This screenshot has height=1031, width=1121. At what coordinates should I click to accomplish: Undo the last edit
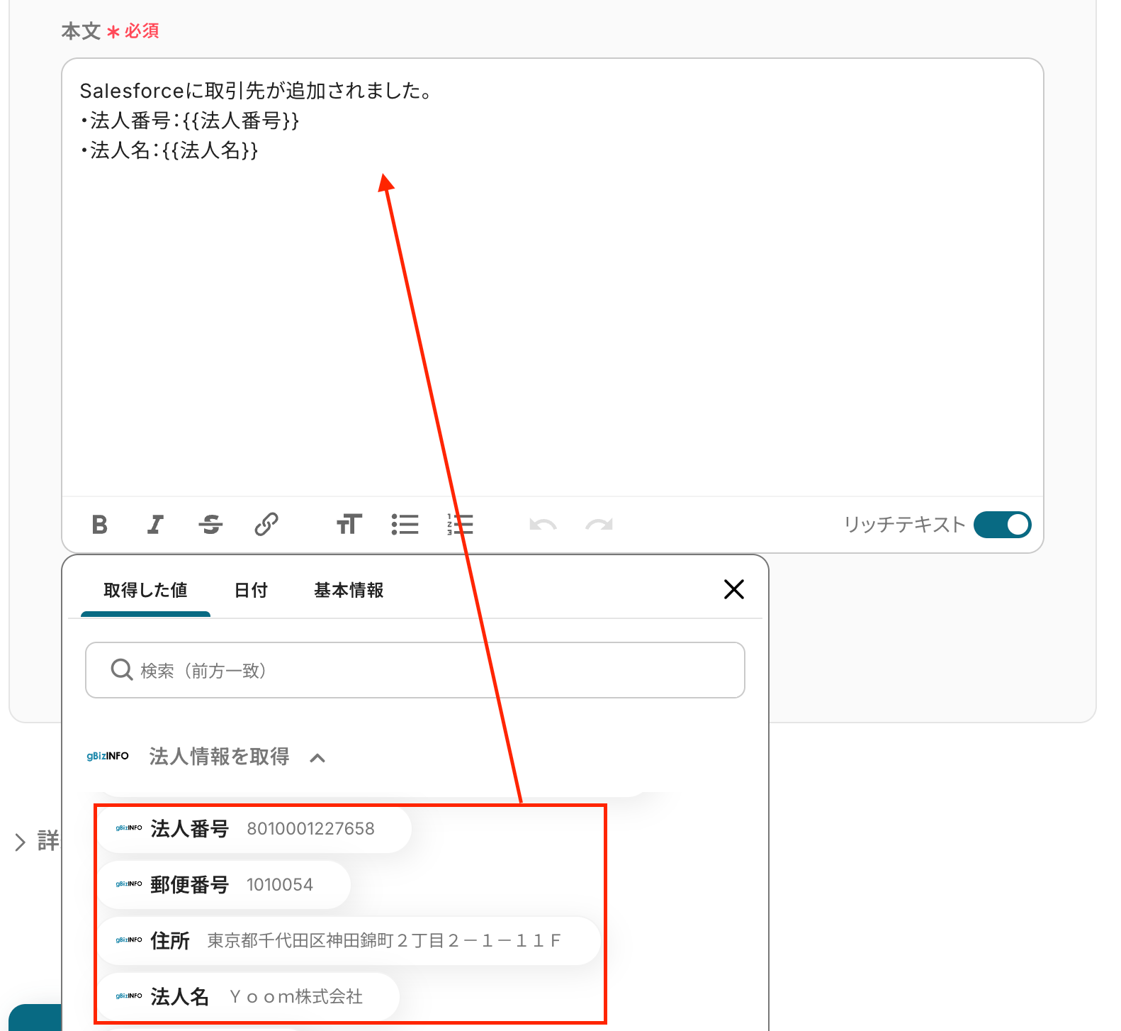pyautogui.click(x=543, y=525)
